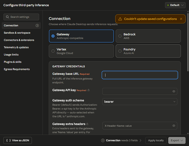Viewport: 189px width, 146px height.
Task: Open Usage limits settings
Action: 11,55
